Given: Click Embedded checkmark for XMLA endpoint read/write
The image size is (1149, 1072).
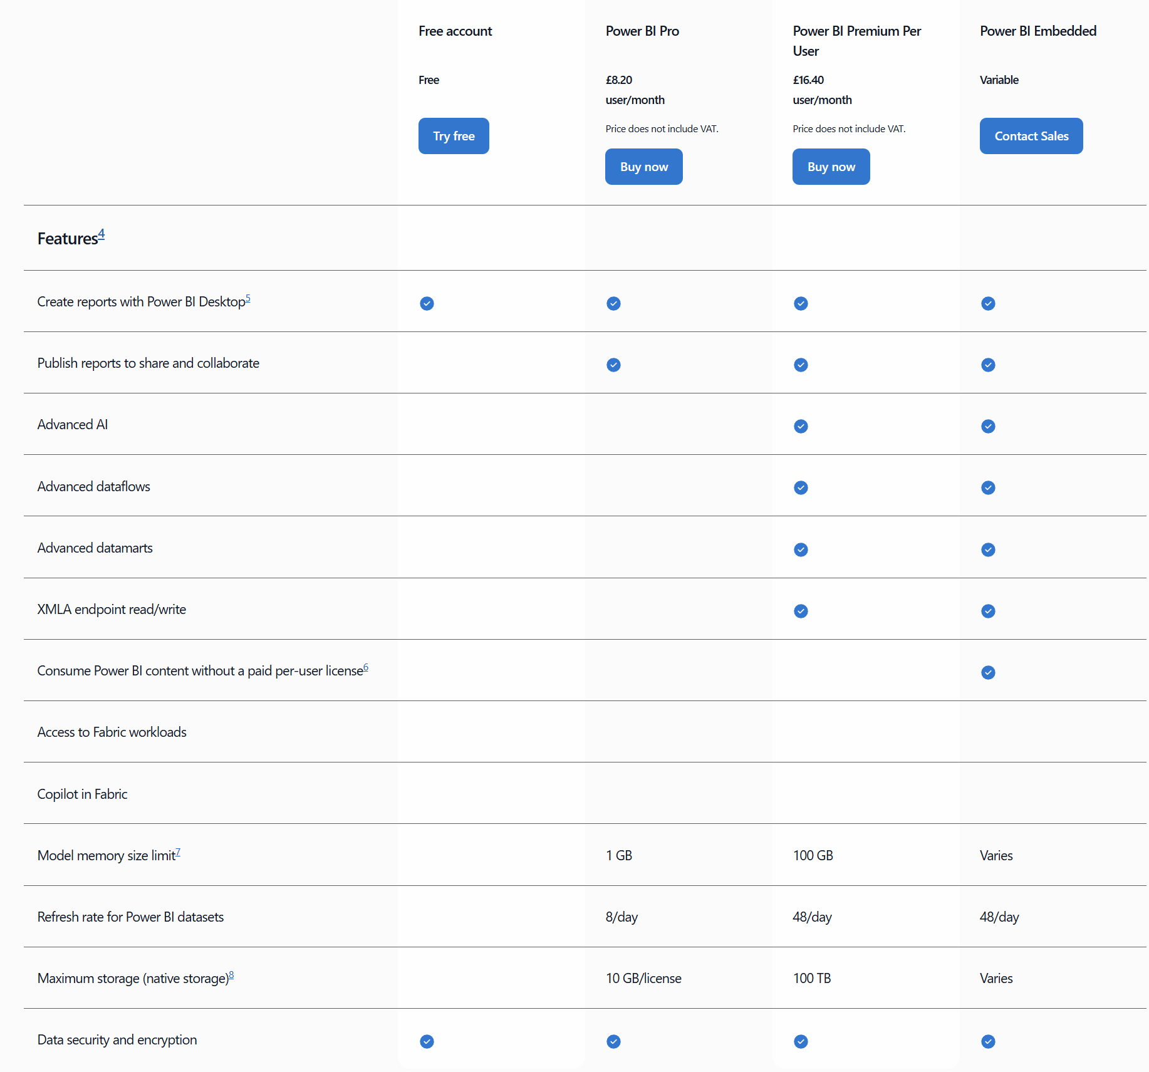Looking at the screenshot, I should tap(988, 611).
